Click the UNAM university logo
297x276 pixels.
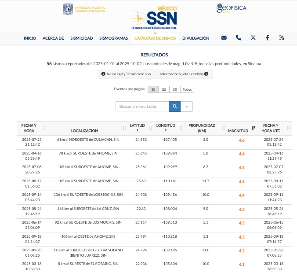(x=84, y=9)
